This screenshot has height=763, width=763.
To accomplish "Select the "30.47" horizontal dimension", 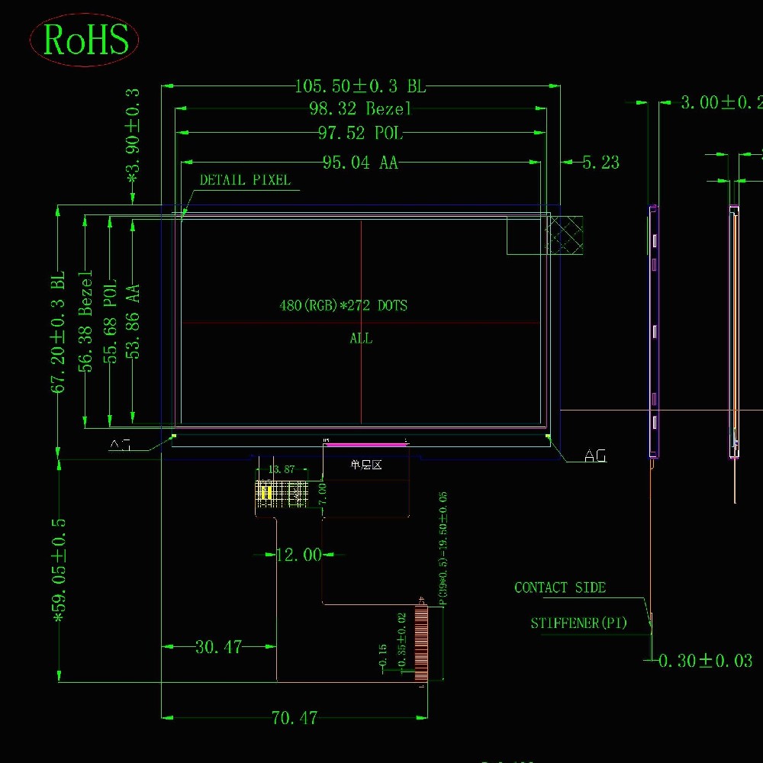I will (218, 647).
